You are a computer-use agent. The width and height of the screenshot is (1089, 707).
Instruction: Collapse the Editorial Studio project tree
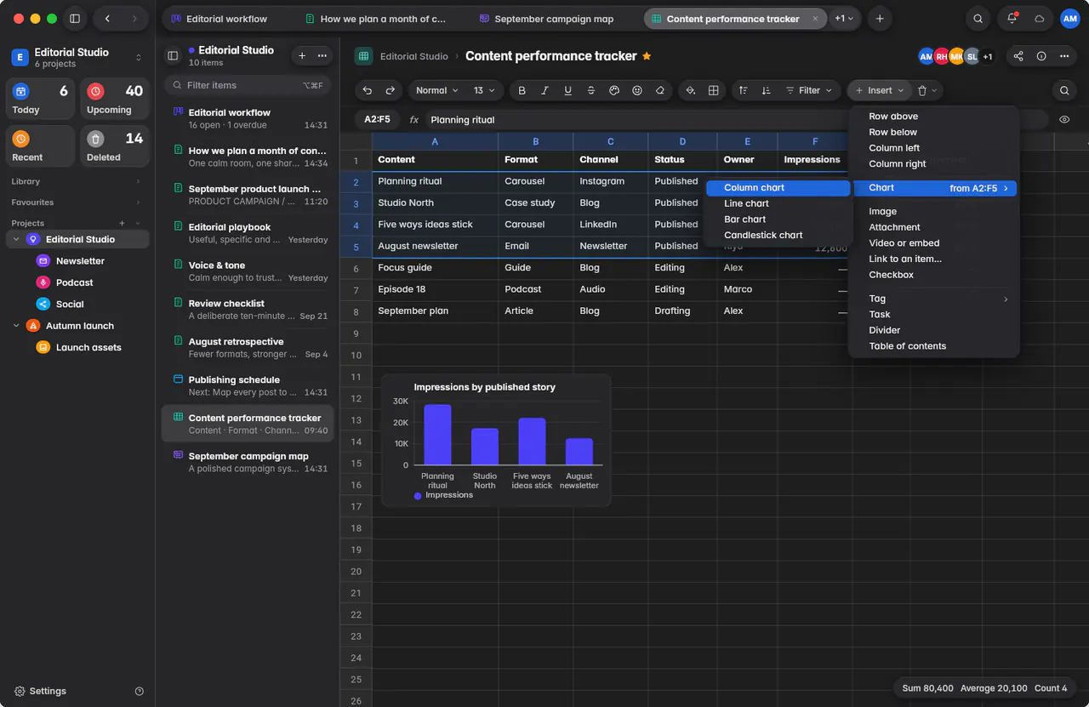[x=16, y=240]
